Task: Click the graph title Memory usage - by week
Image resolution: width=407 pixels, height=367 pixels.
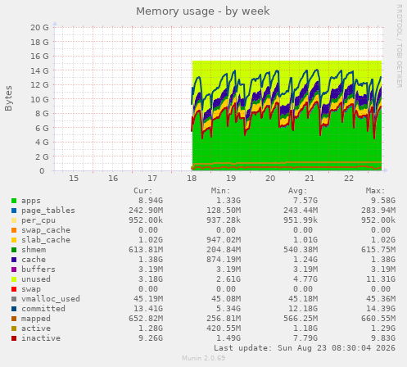Action: pyautogui.click(x=203, y=11)
